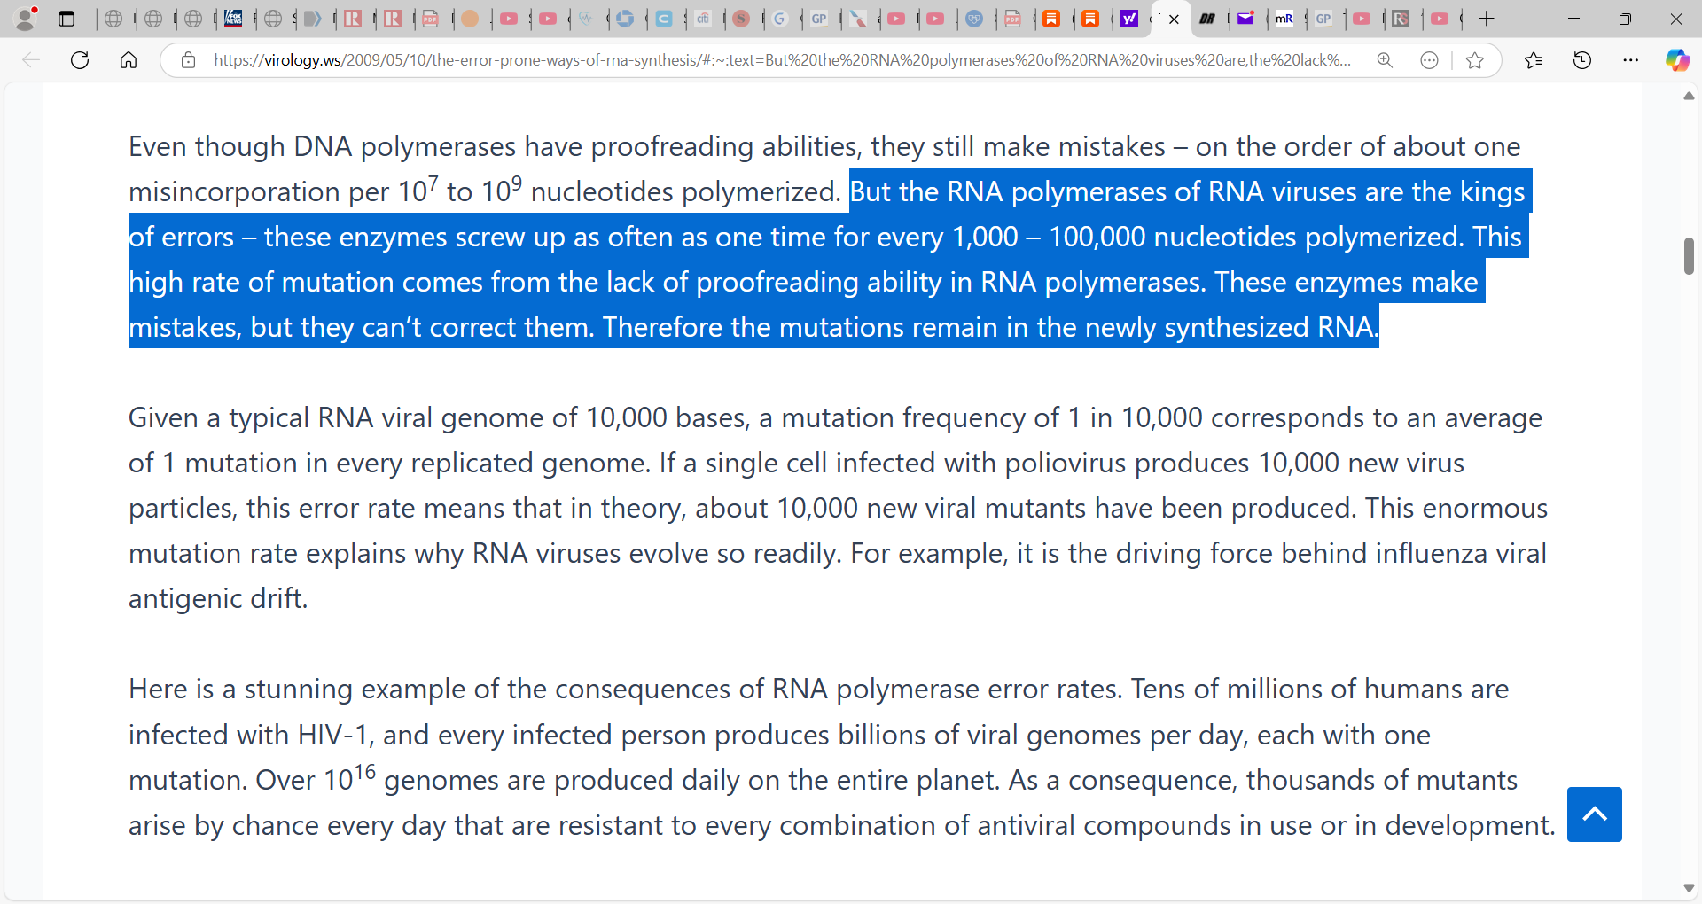Open a new tab with plus

(1487, 19)
